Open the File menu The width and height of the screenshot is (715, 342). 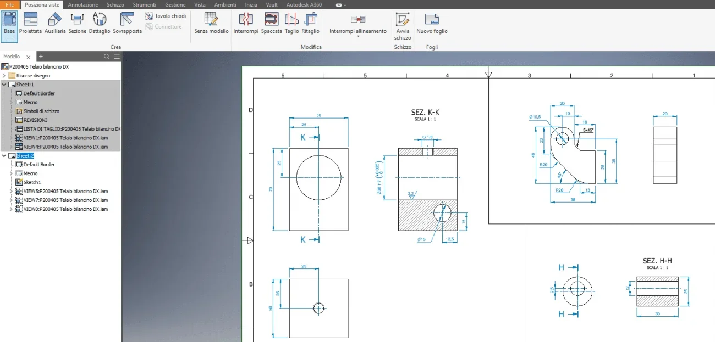10,4
